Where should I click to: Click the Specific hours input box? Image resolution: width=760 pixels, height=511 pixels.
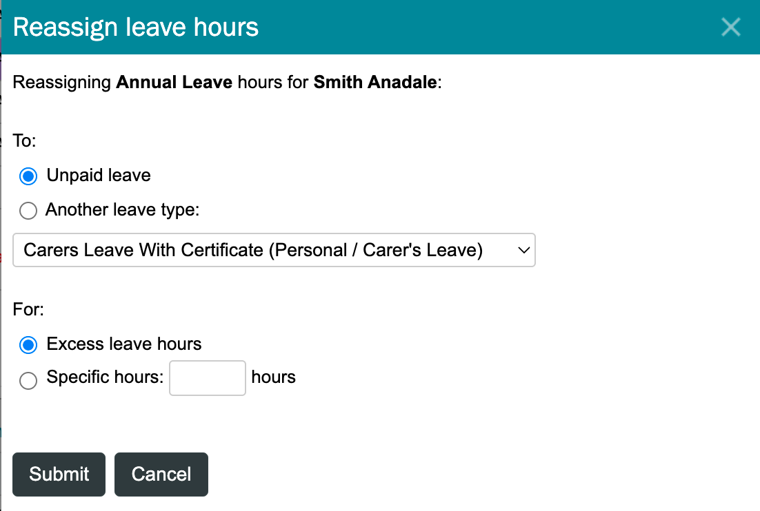coord(208,378)
